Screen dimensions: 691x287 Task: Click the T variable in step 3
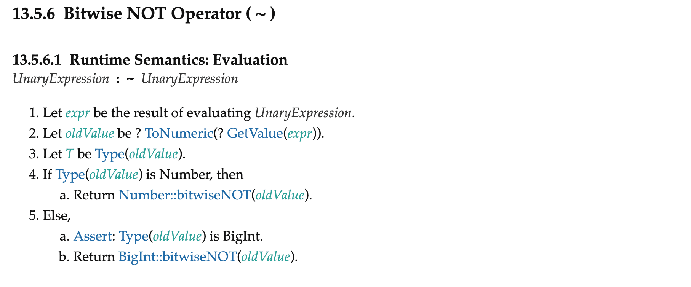(70, 154)
